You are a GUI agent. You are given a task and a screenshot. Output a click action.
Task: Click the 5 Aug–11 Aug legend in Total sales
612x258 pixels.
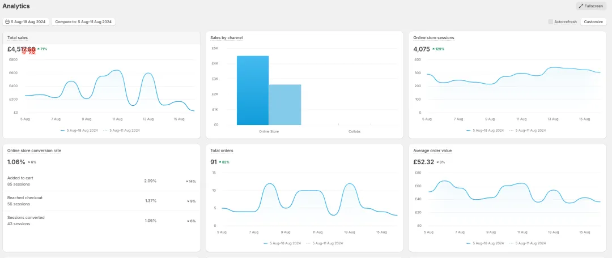(121, 131)
